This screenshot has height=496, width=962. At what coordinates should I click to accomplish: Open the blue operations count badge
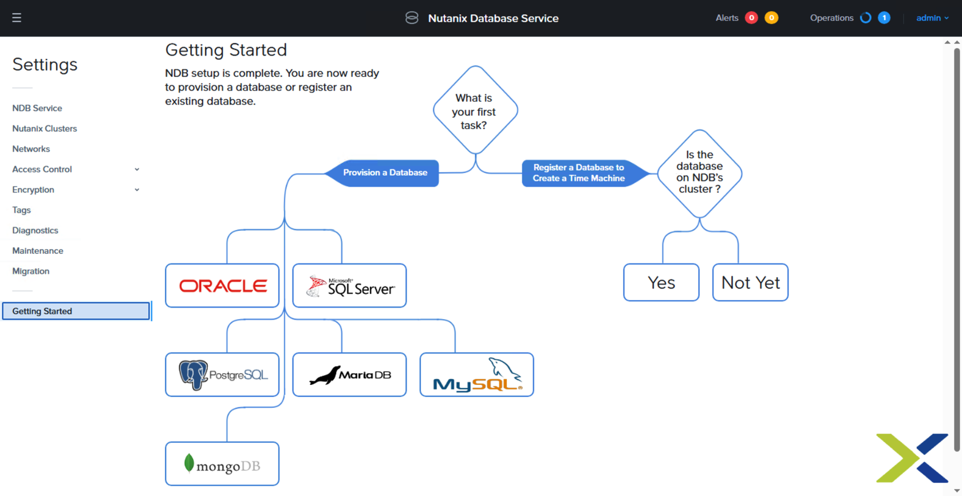point(884,18)
